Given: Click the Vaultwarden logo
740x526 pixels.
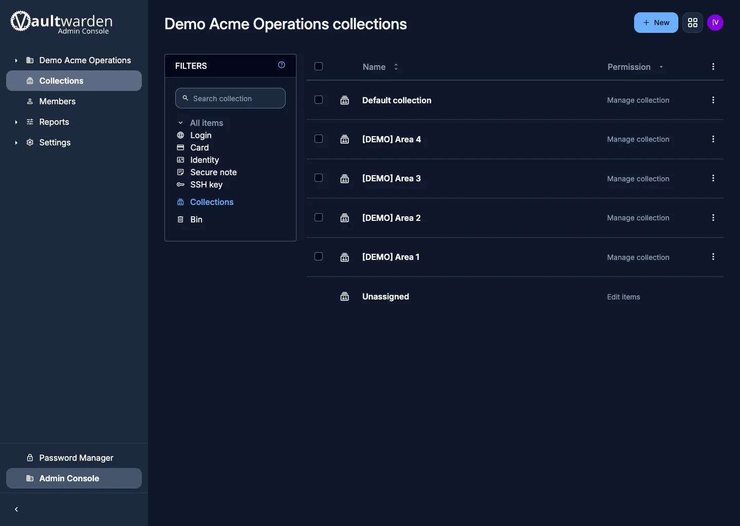Looking at the screenshot, I should [x=61, y=23].
